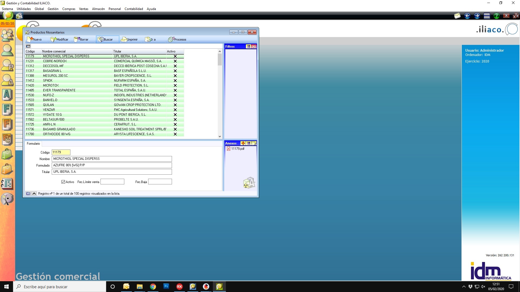Click the multiple red X close-all icon
This screenshot has height=292, width=520.
[x=516, y=16]
